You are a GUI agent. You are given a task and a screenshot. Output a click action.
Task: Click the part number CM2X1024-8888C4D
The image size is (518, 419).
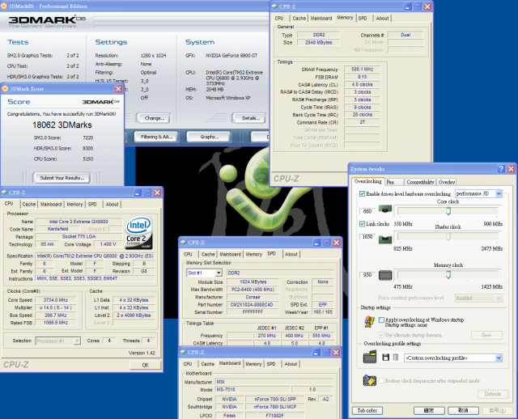click(252, 305)
